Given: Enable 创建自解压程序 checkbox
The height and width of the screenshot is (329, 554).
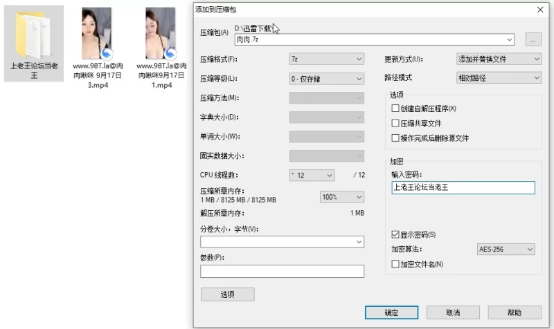Looking at the screenshot, I should pos(395,109).
